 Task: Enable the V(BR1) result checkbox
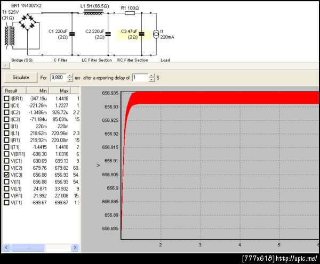pos(7,154)
